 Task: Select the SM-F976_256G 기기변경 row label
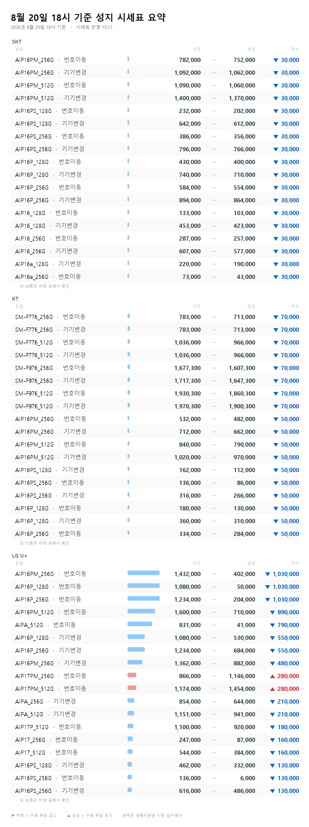[50, 380]
